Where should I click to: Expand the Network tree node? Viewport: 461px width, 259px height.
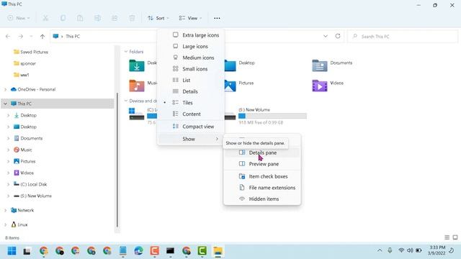pyautogui.click(x=5, y=210)
